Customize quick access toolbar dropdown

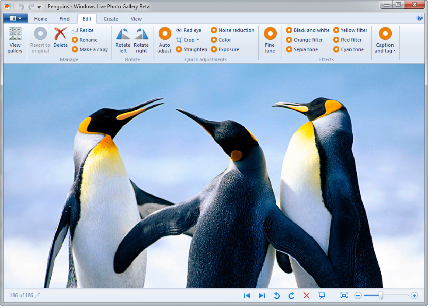(x=39, y=7)
